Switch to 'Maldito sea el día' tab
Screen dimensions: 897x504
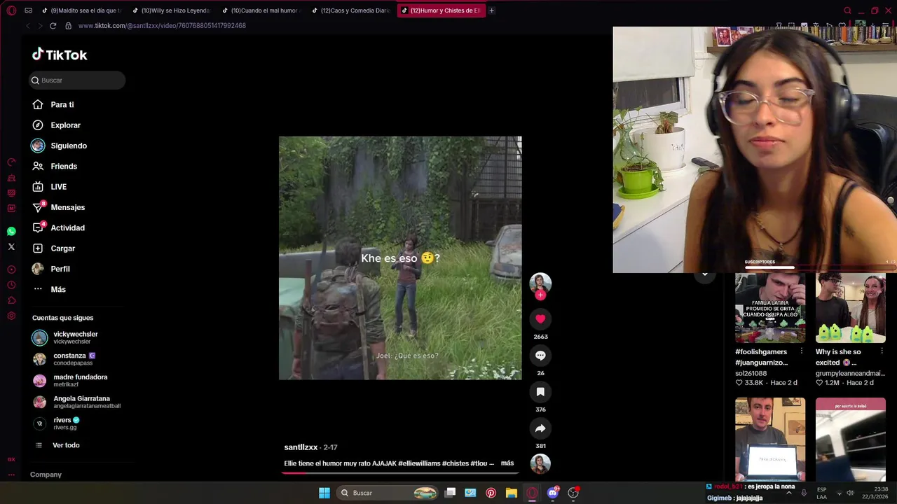pyautogui.click(x=81, y=10)
